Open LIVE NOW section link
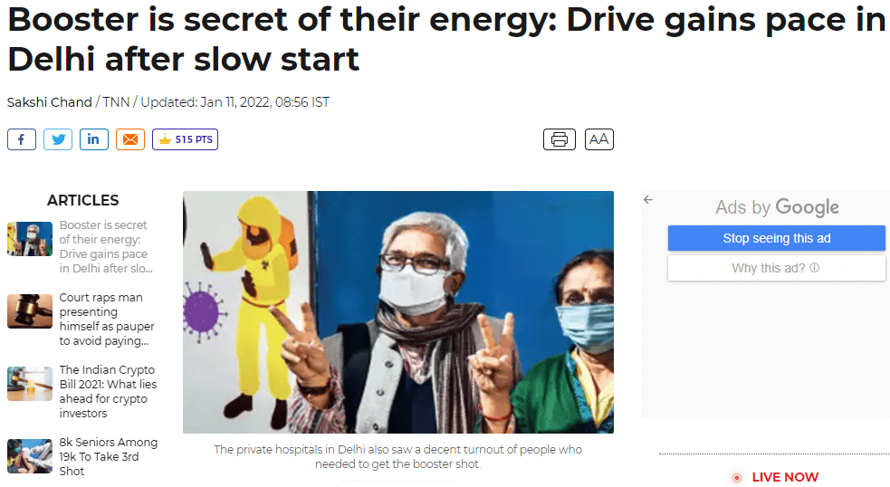This screenshot has height=487, width=890. (x=785, y=477)
